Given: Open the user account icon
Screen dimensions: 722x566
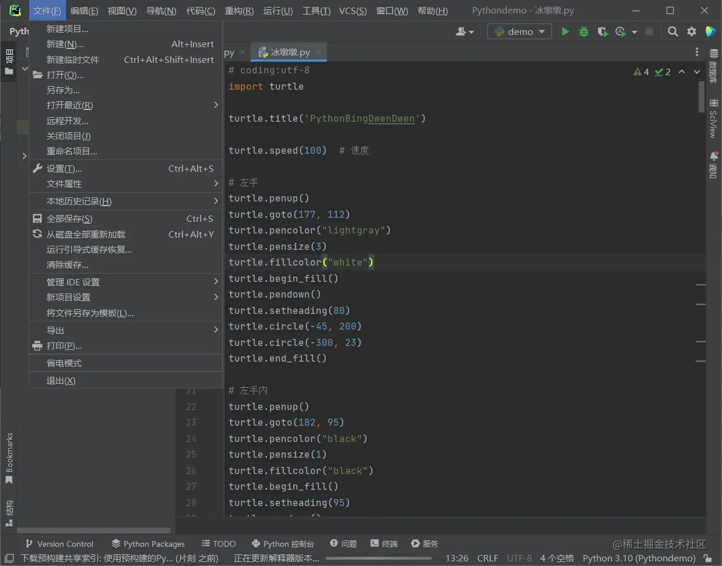Looking at the screenshot, I should pyautogui.click(x=464, y=31).
